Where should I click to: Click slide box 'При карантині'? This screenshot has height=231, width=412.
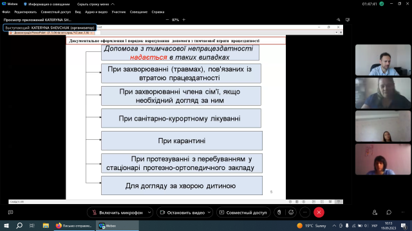pos(182,141)
